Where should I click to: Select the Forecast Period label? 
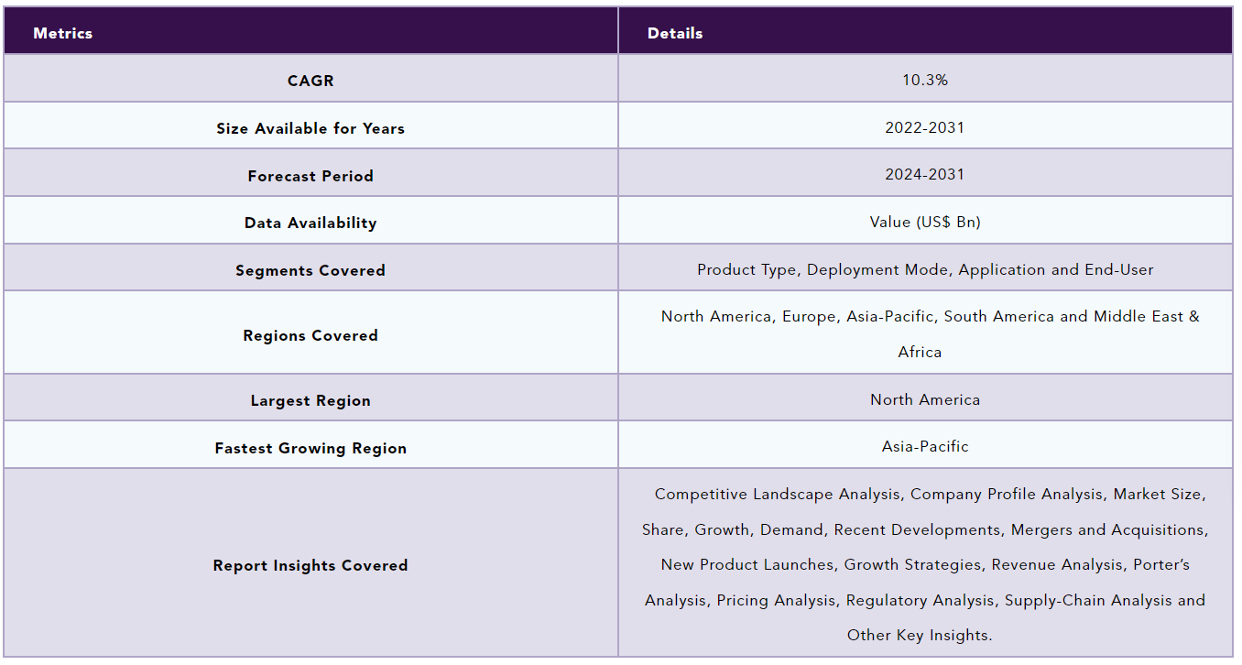(310, 176)
